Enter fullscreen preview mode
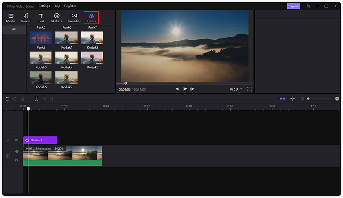Screen dimensions: 343x198 pyautogui.click(x=250, y=89)
